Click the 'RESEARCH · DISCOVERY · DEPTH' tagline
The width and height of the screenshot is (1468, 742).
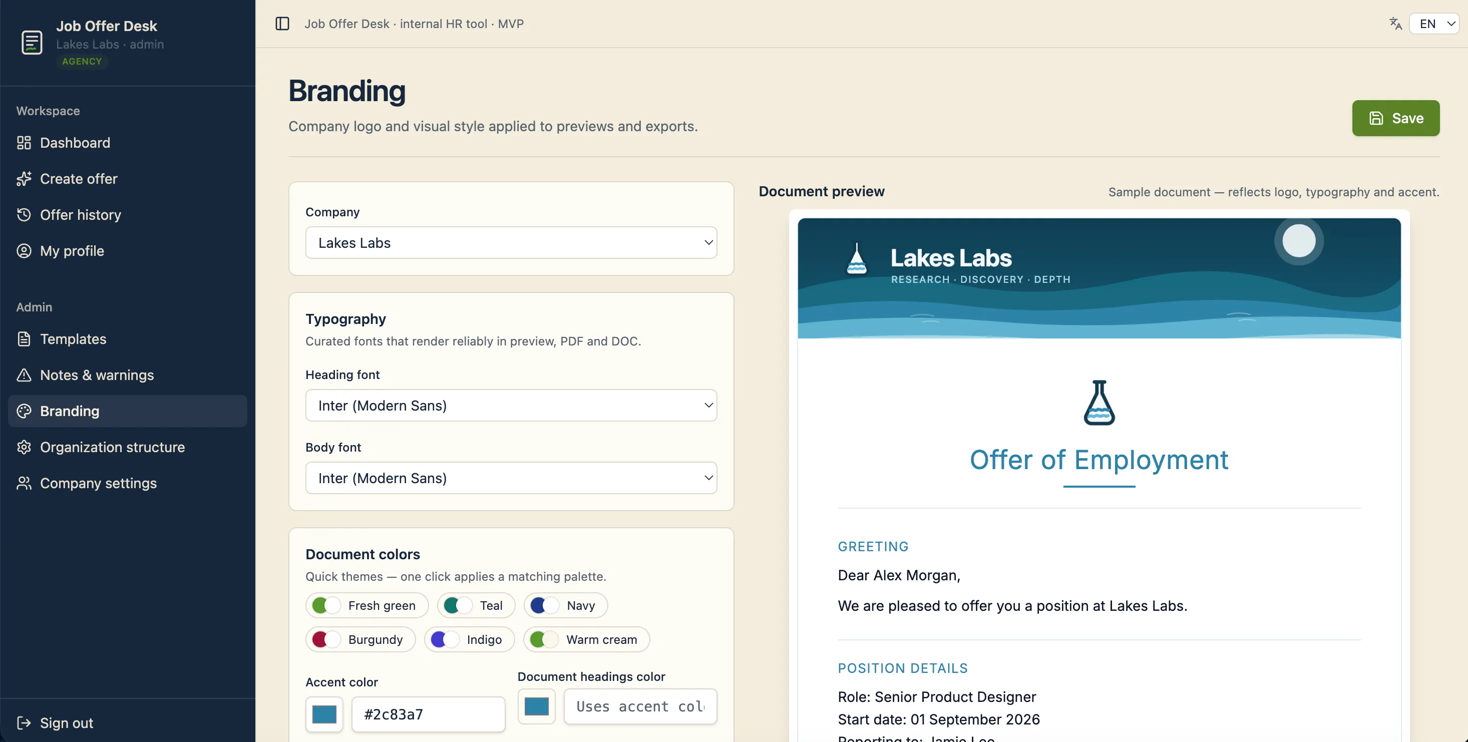980,279
